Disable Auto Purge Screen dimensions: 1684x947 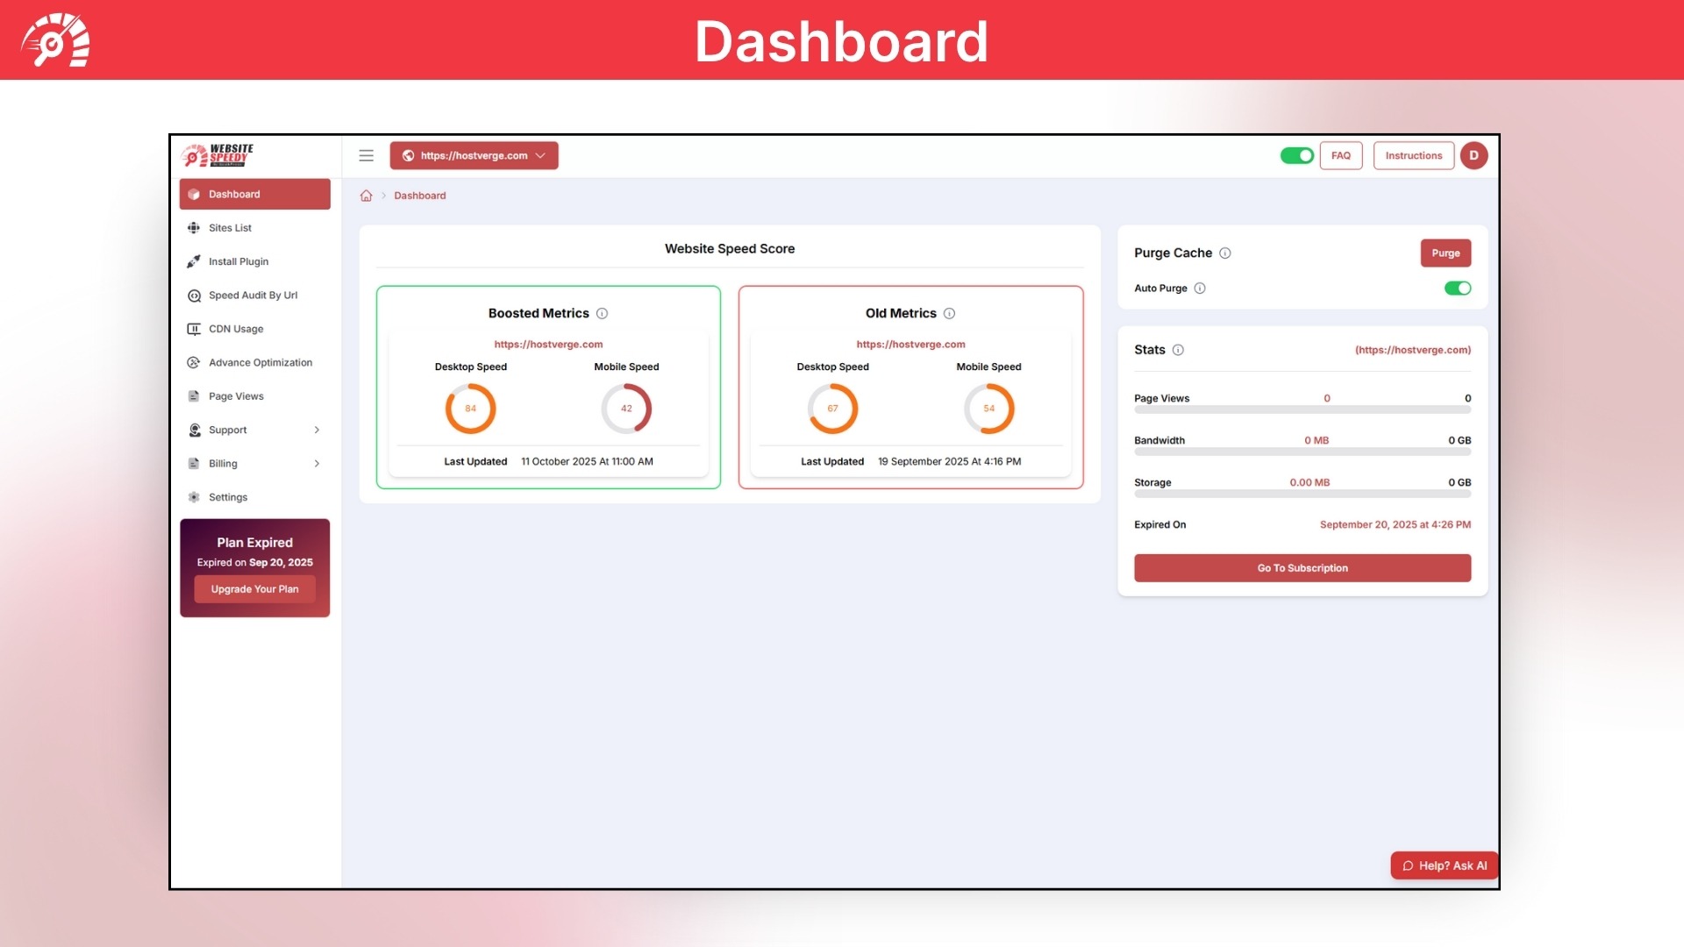[x=1457, y=288]
